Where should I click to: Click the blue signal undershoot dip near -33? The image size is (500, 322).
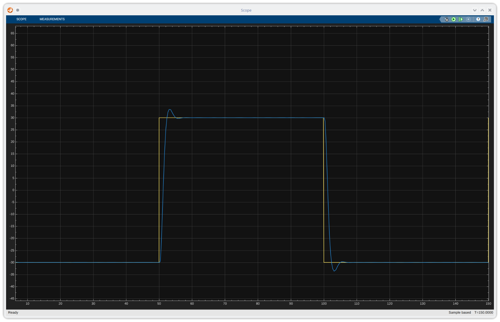(334, 271)
